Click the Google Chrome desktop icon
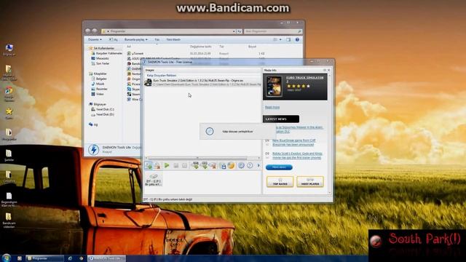466x262 pixels. click(9, 94)
